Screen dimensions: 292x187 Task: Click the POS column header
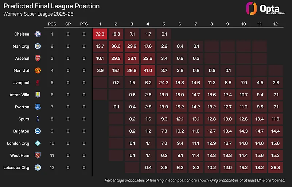(52, 24)
